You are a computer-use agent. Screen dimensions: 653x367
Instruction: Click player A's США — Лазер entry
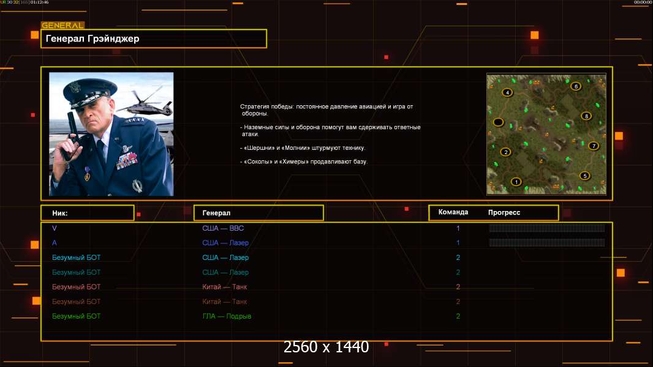coord(225,243)
